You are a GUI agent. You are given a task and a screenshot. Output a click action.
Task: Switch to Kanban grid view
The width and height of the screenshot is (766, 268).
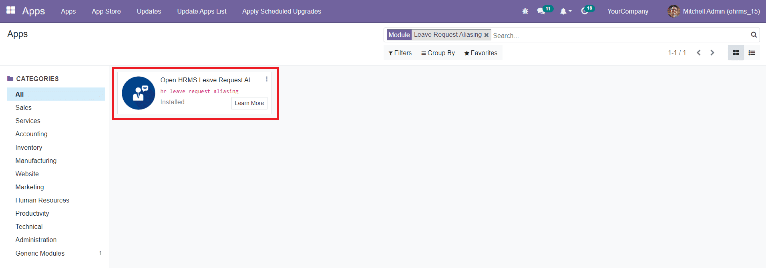(736, 53)
